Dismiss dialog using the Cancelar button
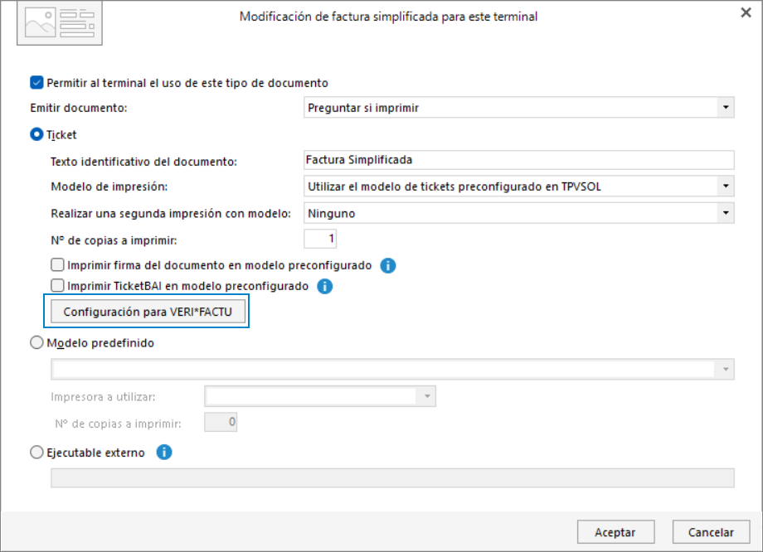The image size is (763, 552). pyautogui.click(x=711, y=532)
